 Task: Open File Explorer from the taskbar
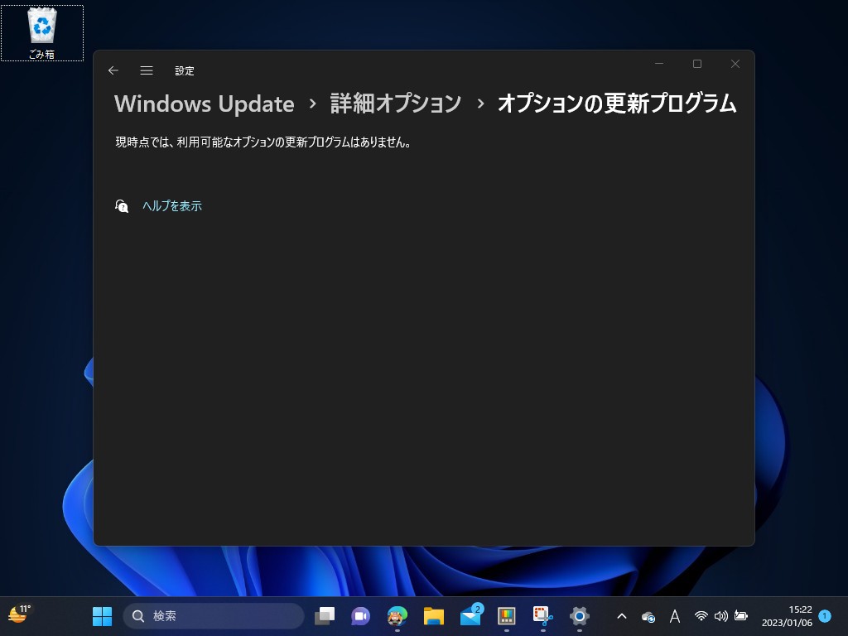(432, 616)
